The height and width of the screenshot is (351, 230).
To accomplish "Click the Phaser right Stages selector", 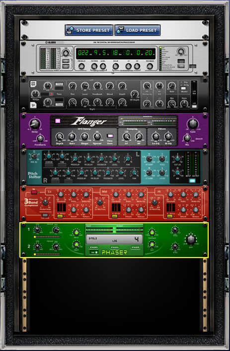I will pos(135,247).
